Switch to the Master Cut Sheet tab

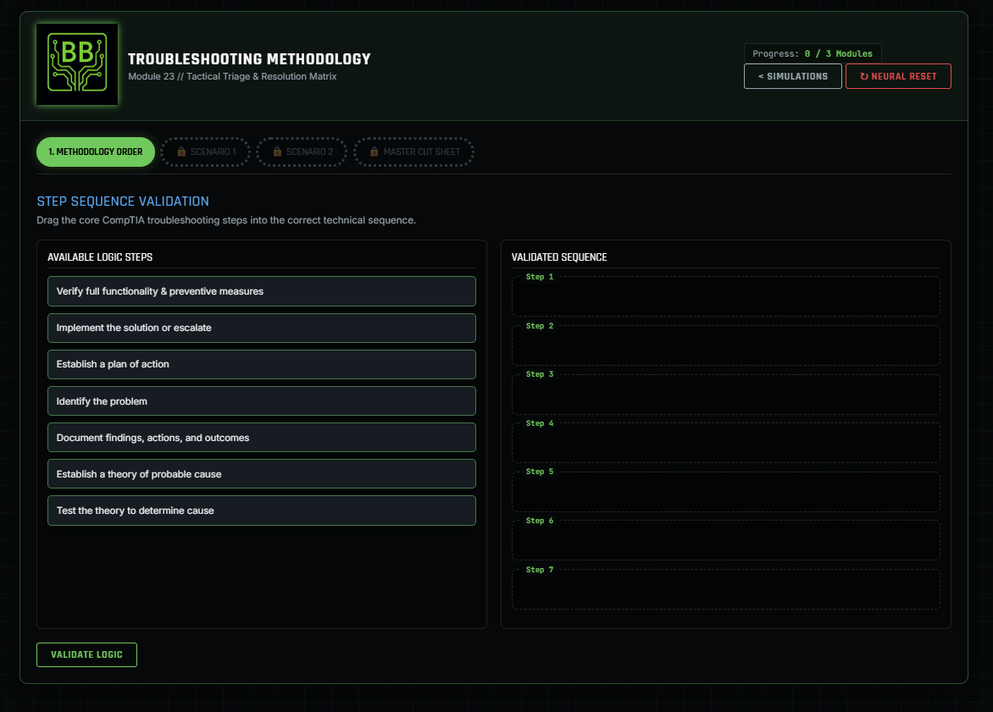pyautogui.click(x=413, y=152)
